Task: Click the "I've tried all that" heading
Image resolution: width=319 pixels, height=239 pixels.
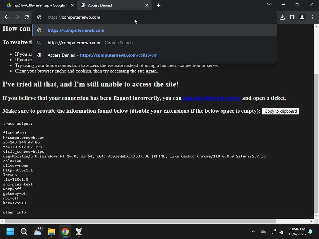Action: pos(91,84)
